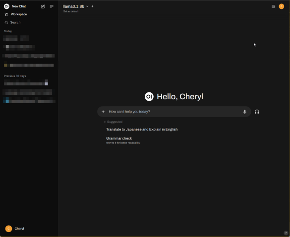Toggle the sidebar with the lines icon
This screenshot has width=290, height=237.
52,6
